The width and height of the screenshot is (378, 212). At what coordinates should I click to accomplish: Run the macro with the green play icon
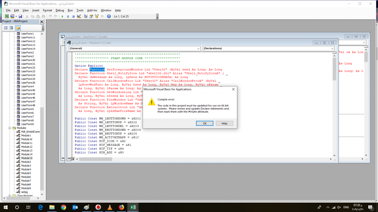(62, 16)
